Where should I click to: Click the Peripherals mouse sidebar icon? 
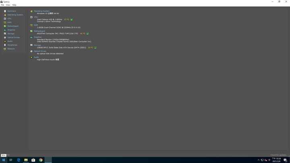[5, 45]
